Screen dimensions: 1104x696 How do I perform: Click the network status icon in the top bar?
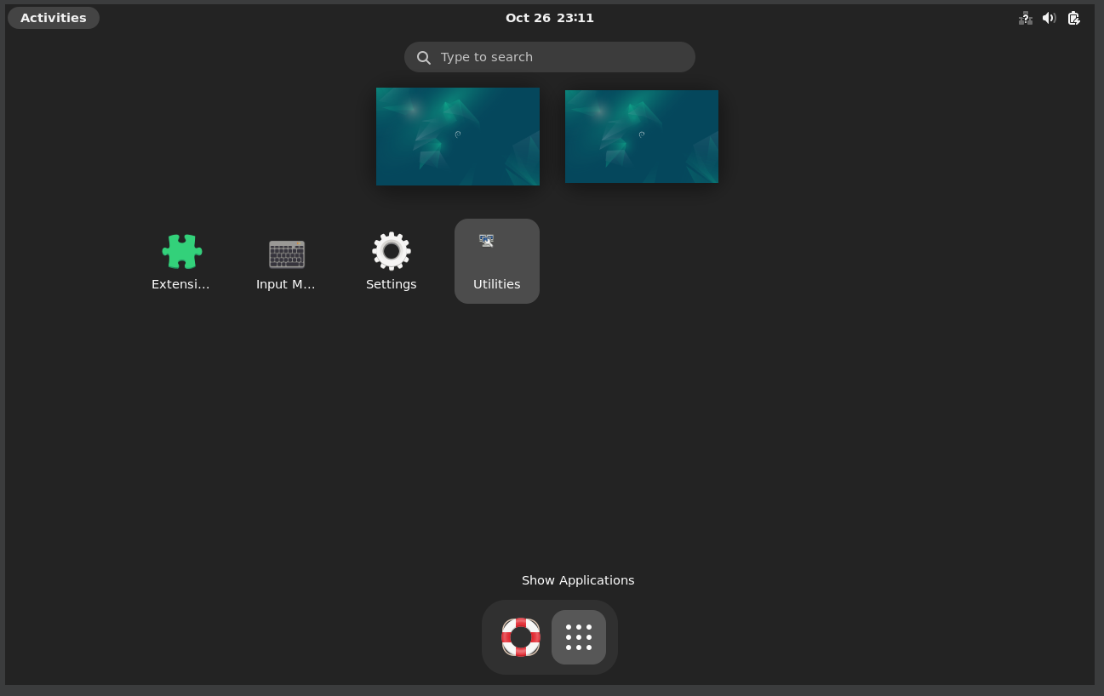[1025, 18]
